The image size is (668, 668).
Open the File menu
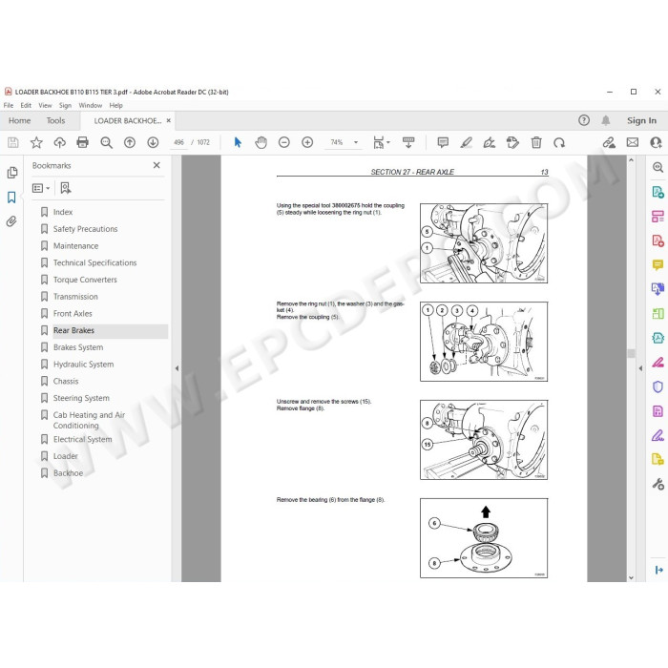(9, 105)
